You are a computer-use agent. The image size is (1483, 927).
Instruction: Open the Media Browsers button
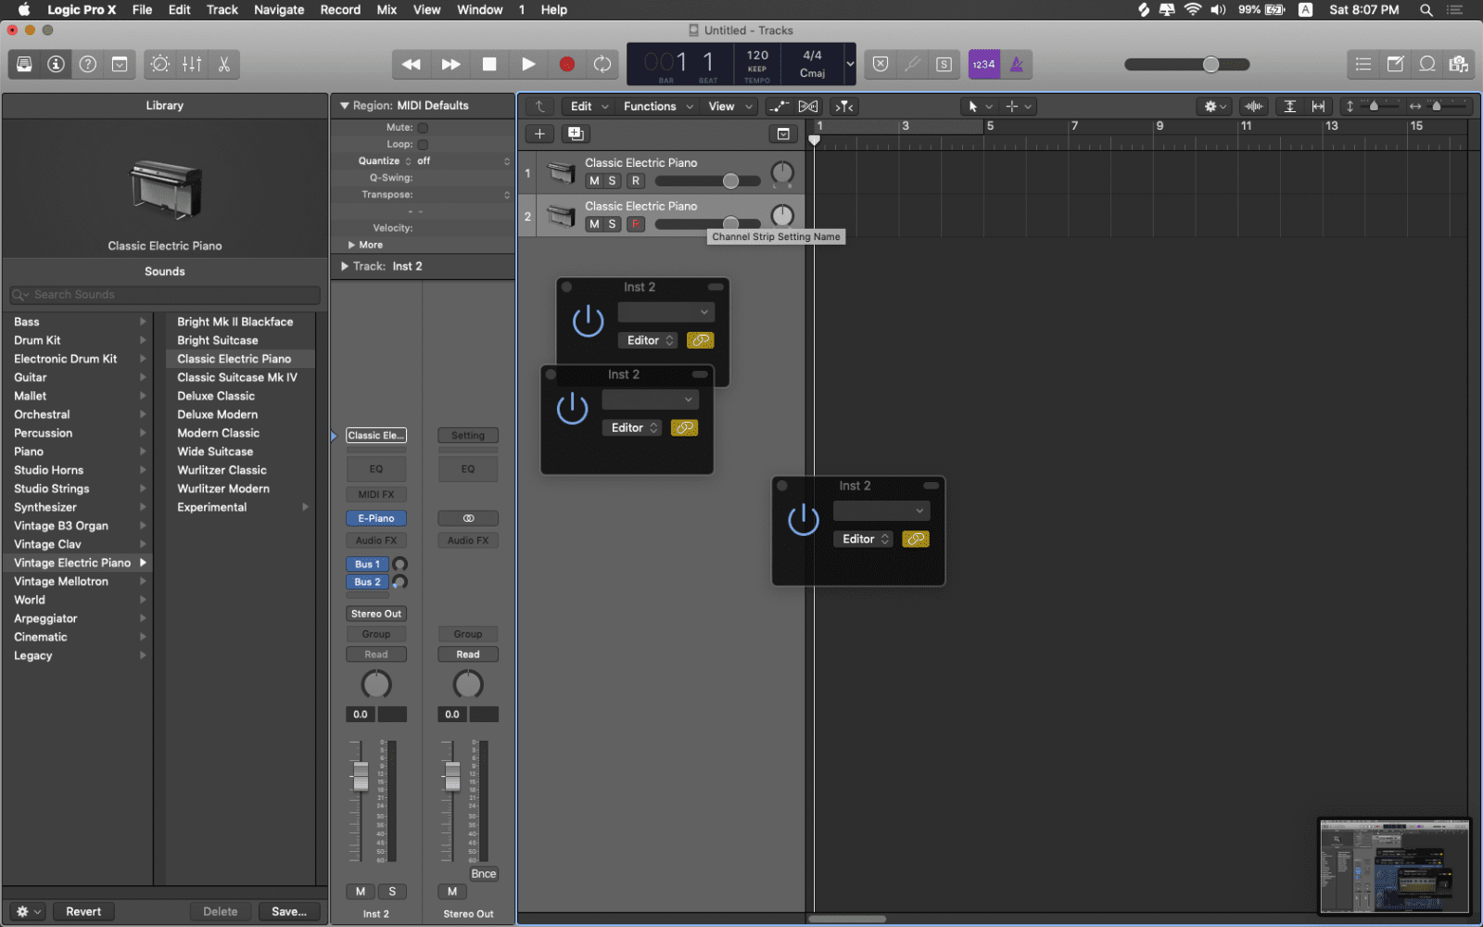(x=1459, y=64)
